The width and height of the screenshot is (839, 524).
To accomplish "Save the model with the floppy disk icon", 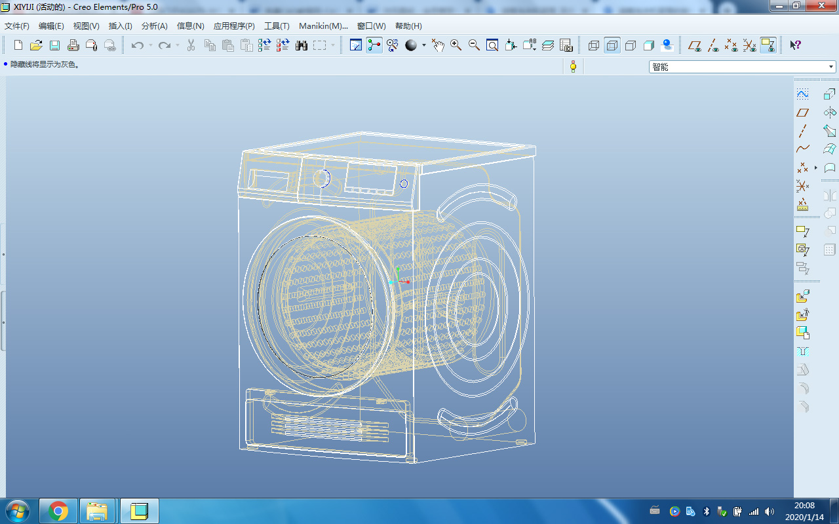I will (x=55, y=45).
